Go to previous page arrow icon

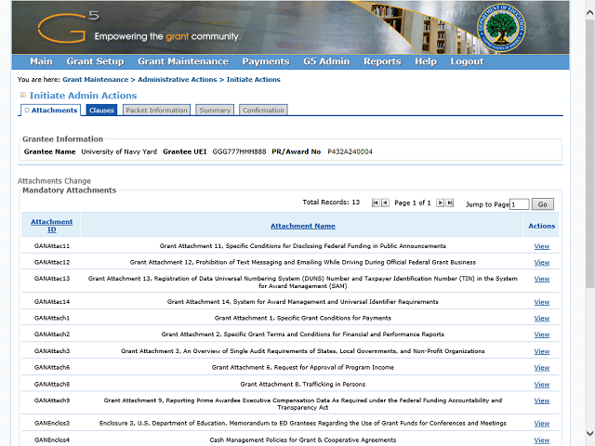[385, 203]
